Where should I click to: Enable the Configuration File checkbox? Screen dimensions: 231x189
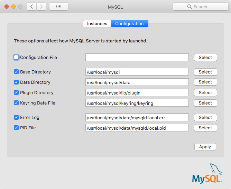coord(16,57)
